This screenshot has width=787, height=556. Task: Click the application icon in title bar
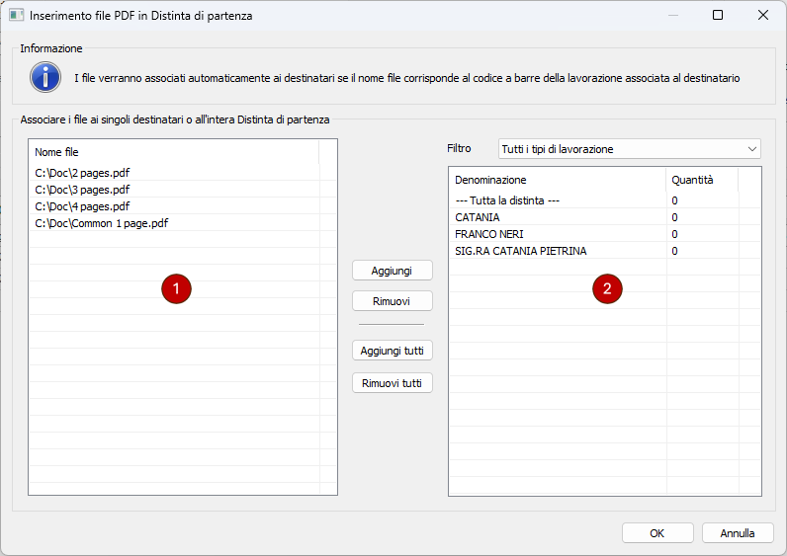tap(16, 15)
